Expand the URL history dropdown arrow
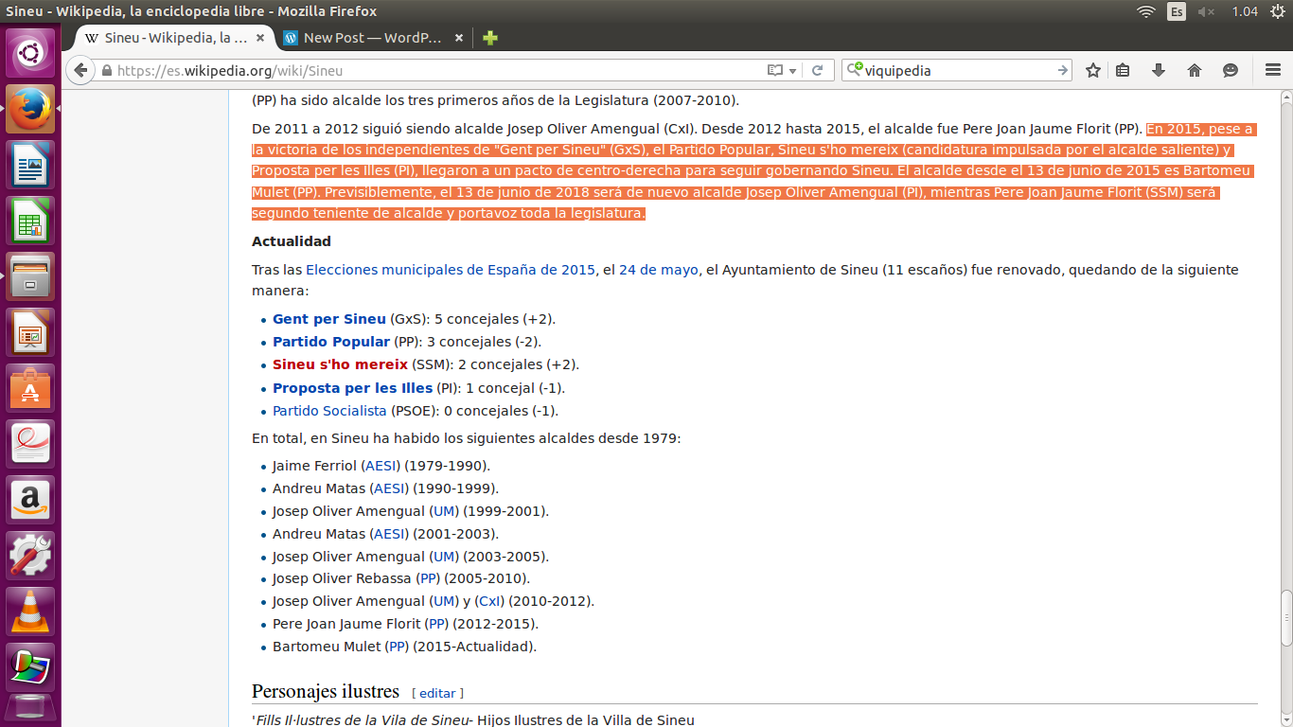 click(x=792, y=70)
